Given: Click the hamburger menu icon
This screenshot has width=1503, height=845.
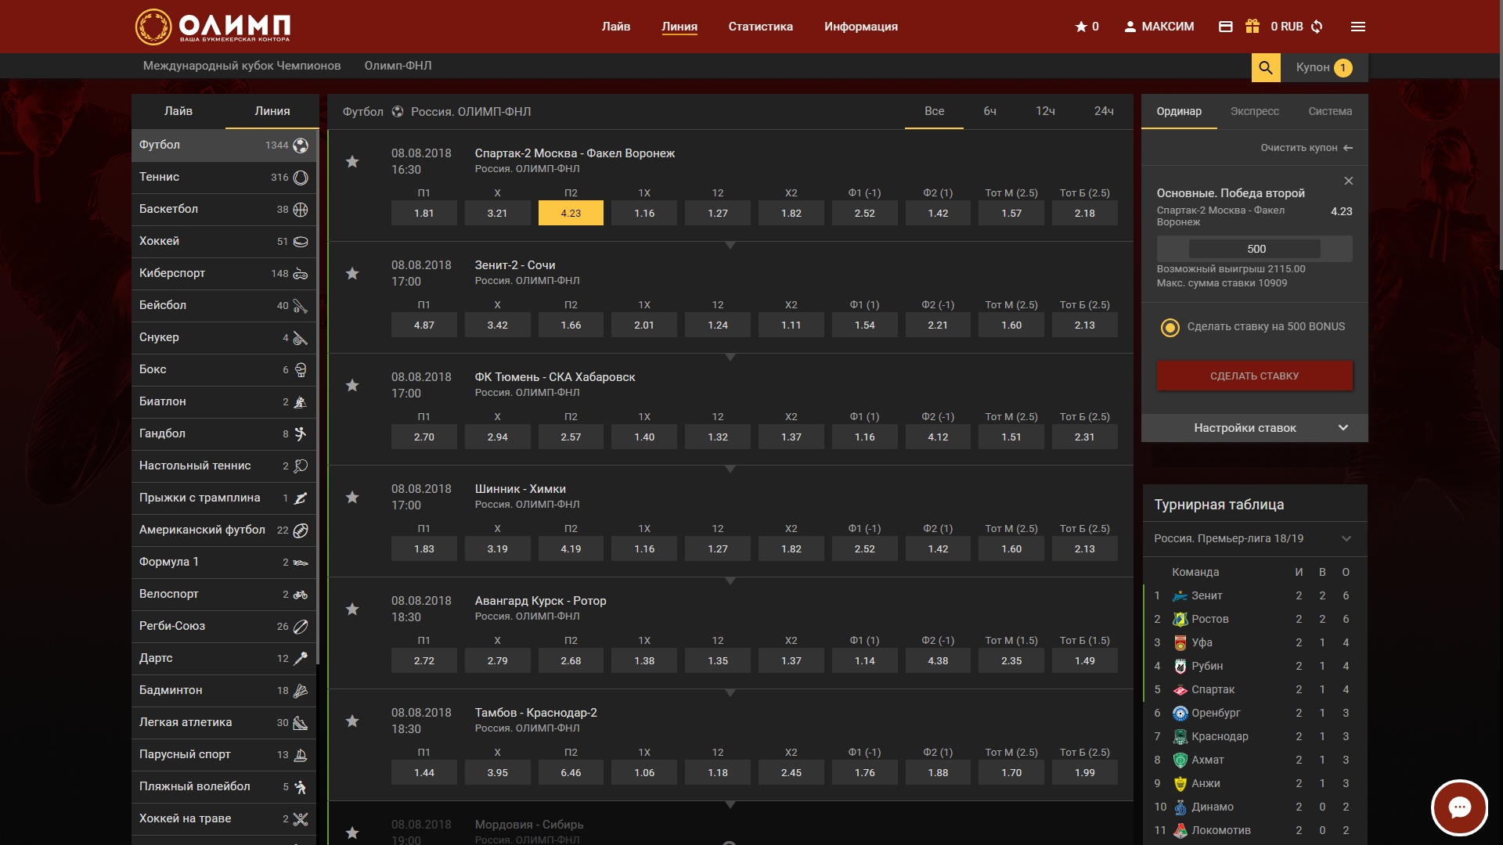Looking at the screenshot, I should [1358, 27].
